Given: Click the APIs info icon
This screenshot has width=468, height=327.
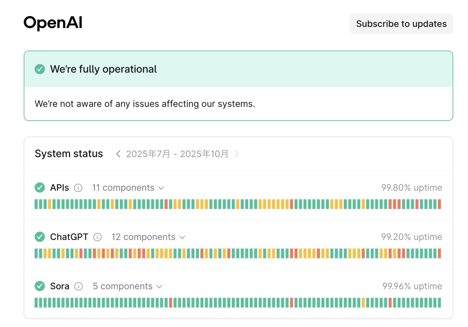Looking at the screenshot, I should coord(78,188).
